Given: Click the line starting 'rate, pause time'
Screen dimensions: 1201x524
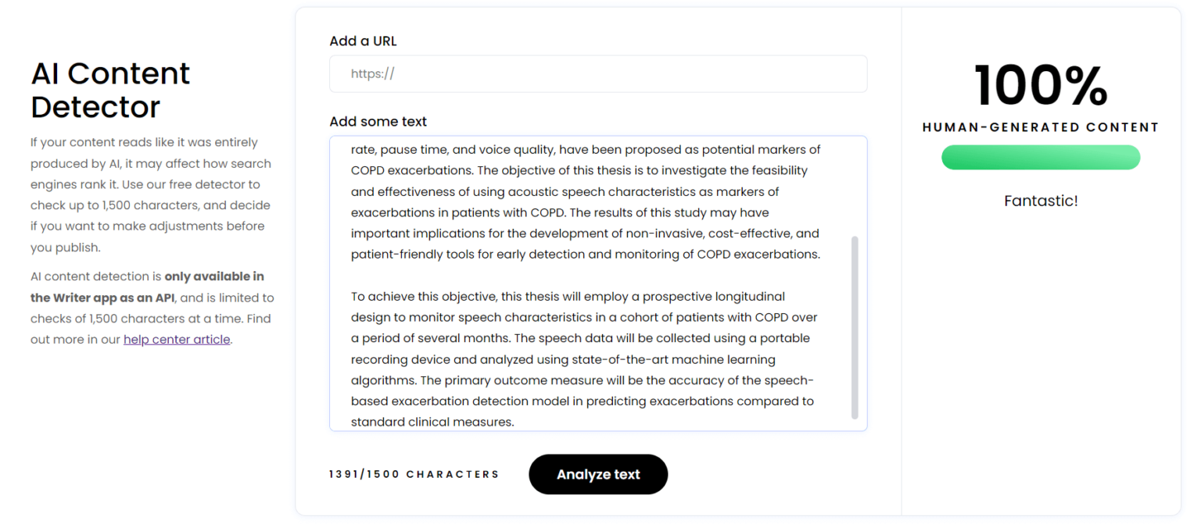Looking at the screenshot, I should click(x=585, y=149).
